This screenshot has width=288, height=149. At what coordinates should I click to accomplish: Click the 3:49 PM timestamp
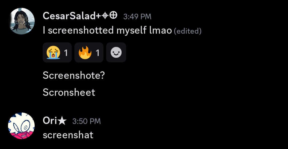[137, 17]
